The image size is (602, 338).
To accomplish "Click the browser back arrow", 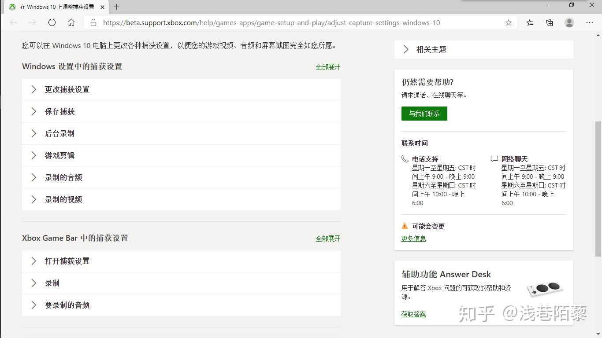I will click(x=13, y=22).
